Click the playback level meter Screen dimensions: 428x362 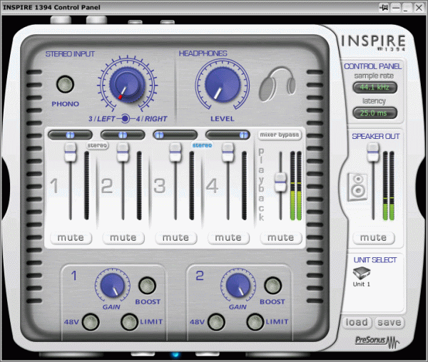296,185
